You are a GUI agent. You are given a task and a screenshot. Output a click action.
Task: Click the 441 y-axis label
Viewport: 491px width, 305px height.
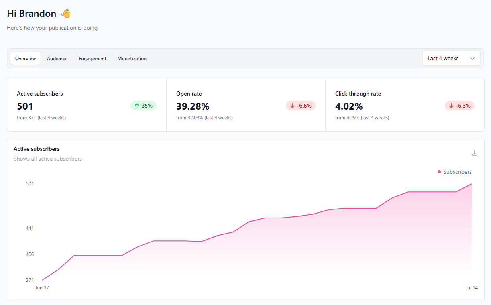coord(30,228)
